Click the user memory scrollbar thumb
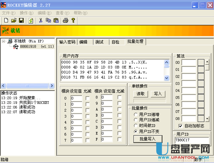The image size is (214, 163). pyautogui.click(x=166, y=67)
